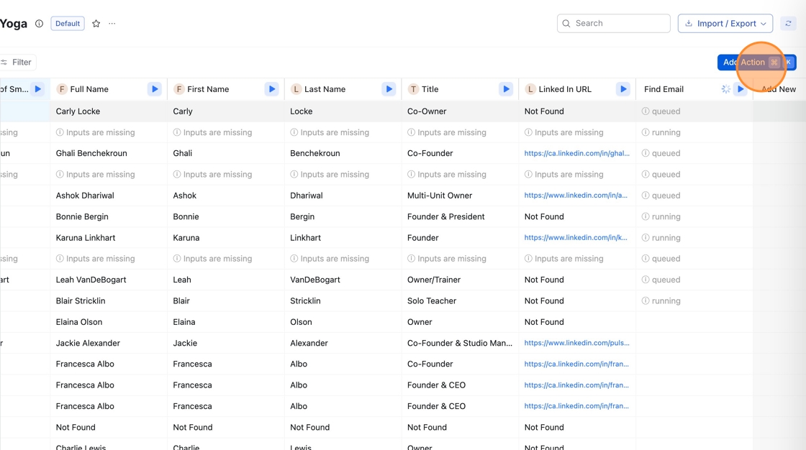The width and height of the screenshot is (806, 450).
Task: Select the Ashok first name cell
Action: pyautogui.click(x=226, y=196)
